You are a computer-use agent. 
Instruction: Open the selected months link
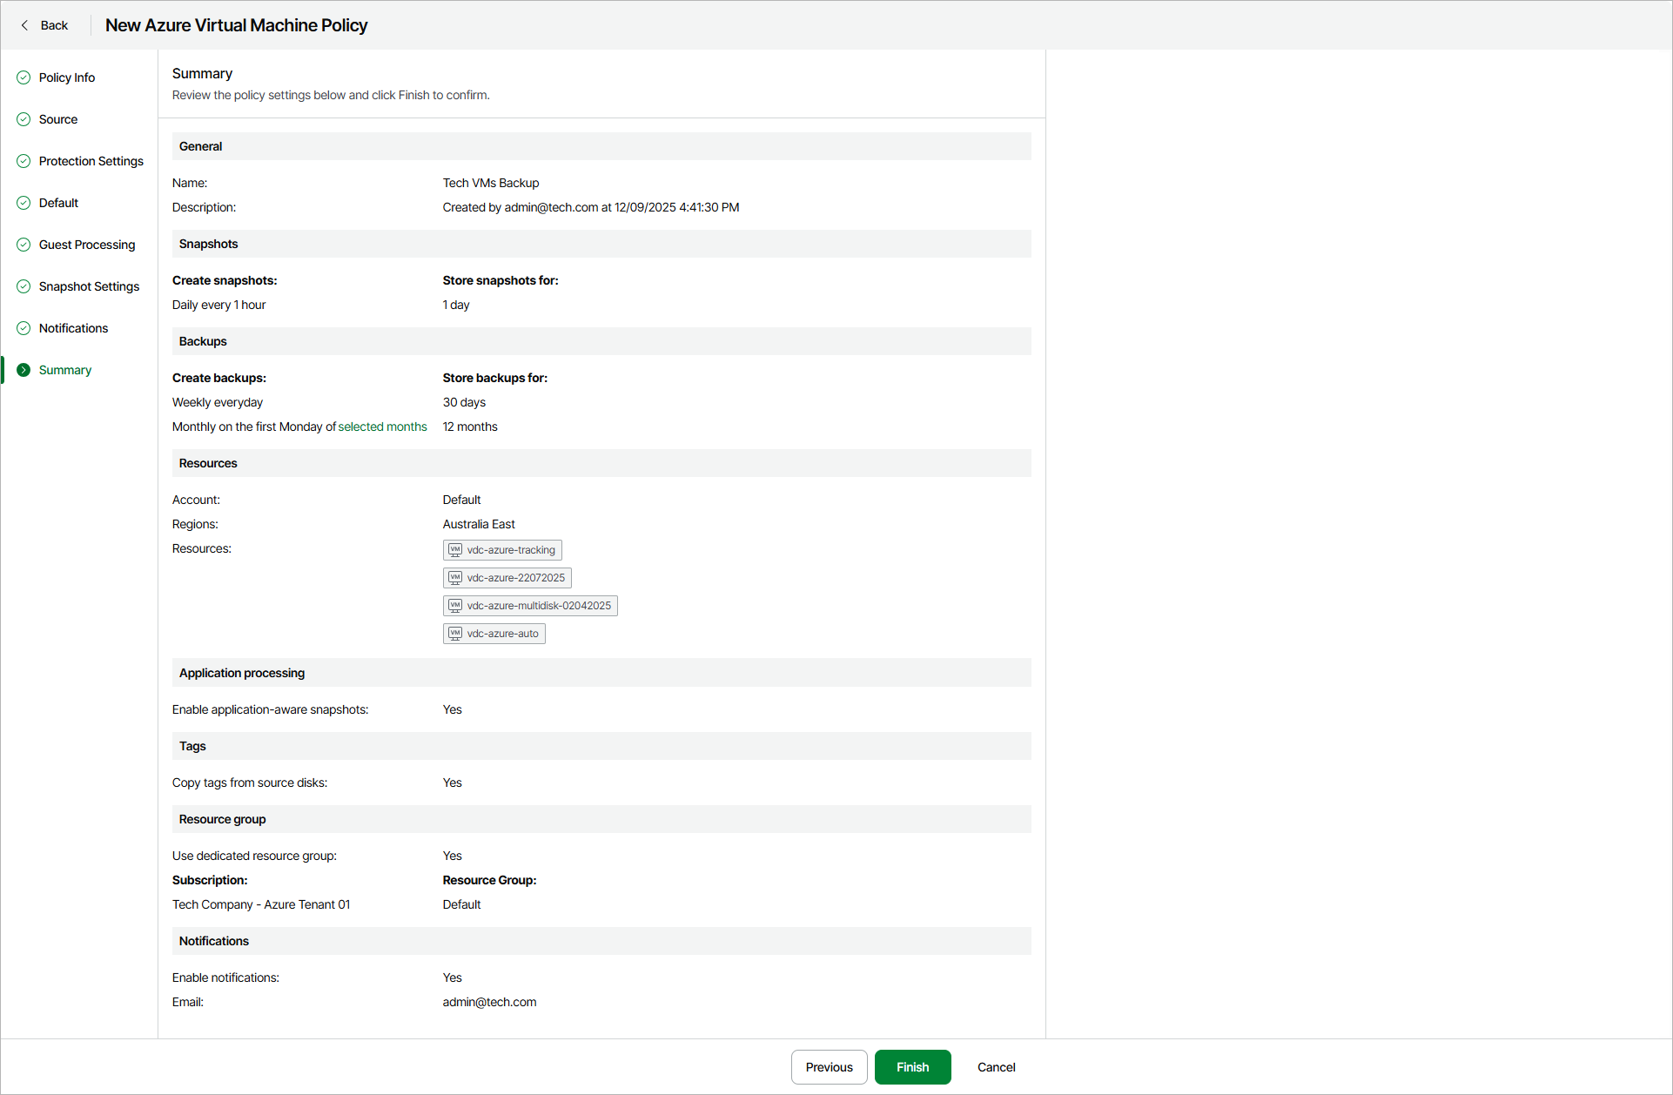pyautogui.click(x=382, y=427)
